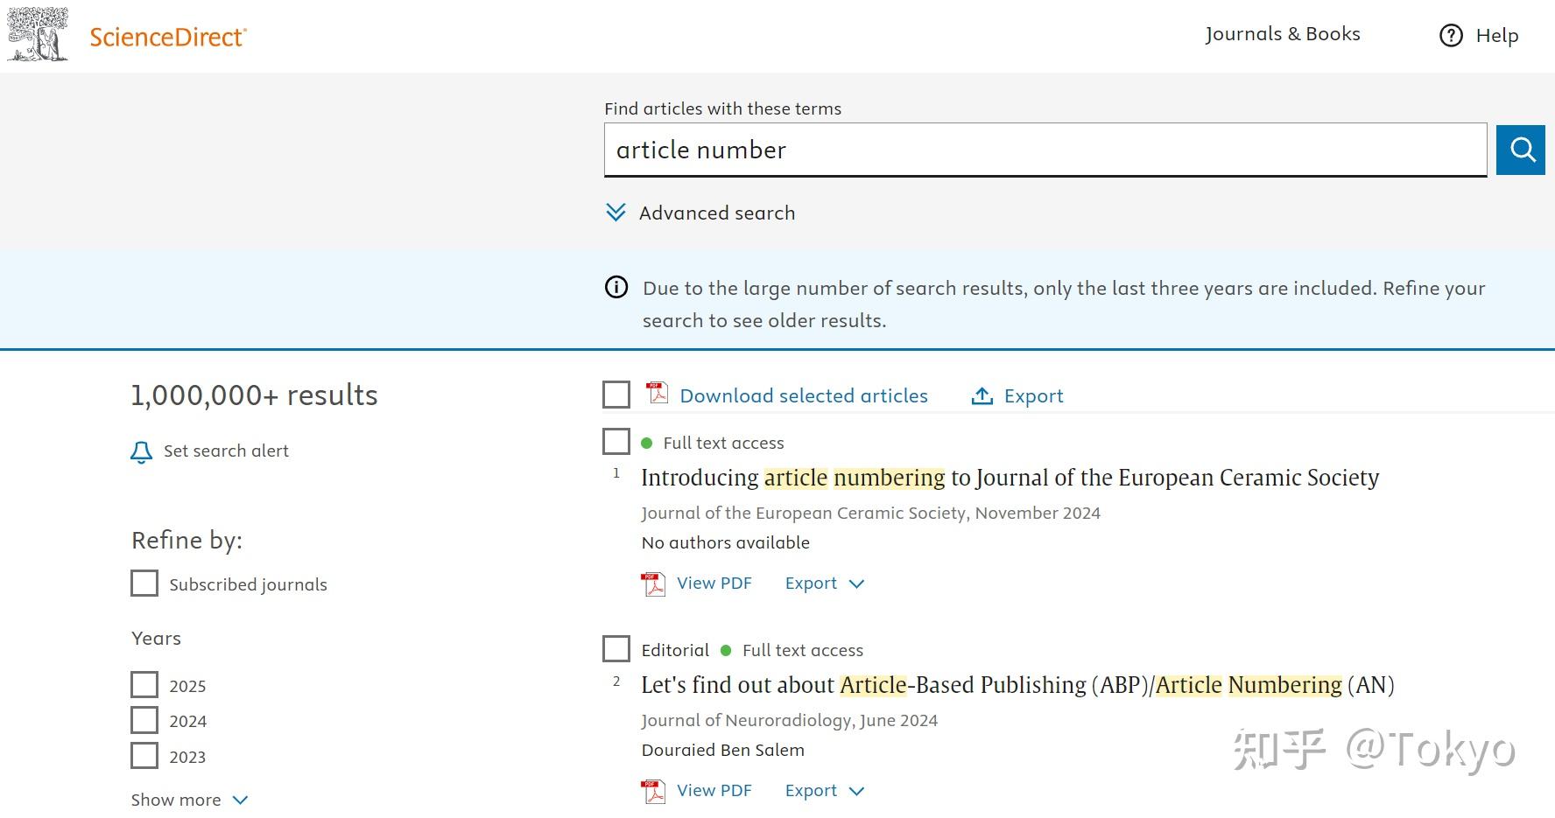The height and width of the screenshot is (818, 1555).
Task: Click the Export upload-arrow icon in toolbar
Action: tap(982, 396)
